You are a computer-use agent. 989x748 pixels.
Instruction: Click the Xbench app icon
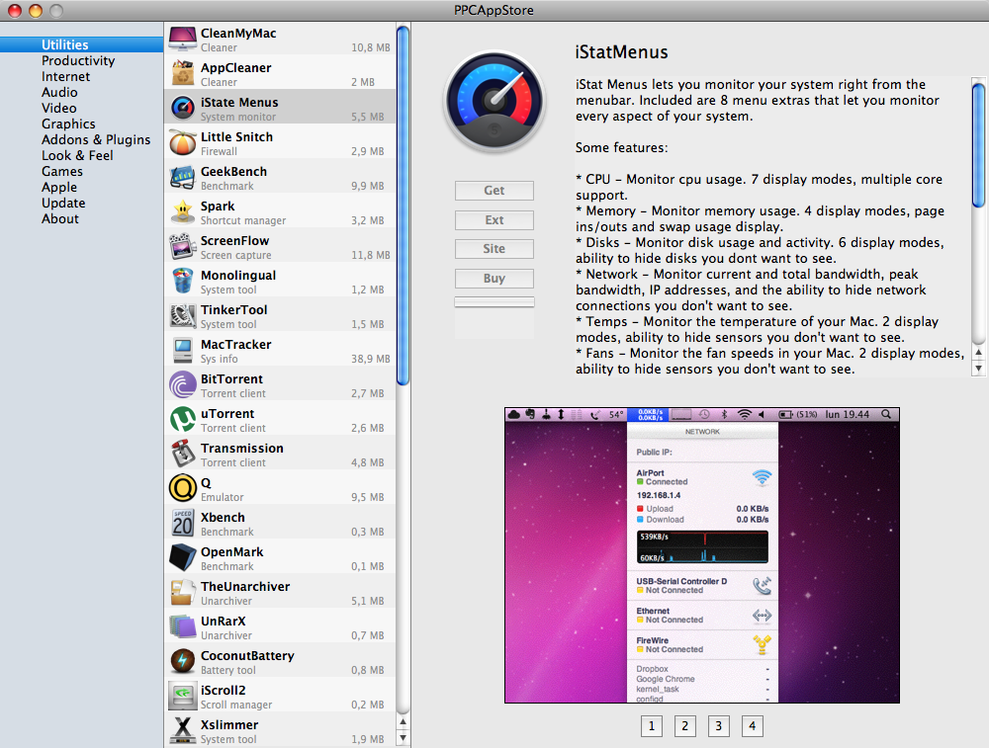pyautogui.click(x=183, y=524)
